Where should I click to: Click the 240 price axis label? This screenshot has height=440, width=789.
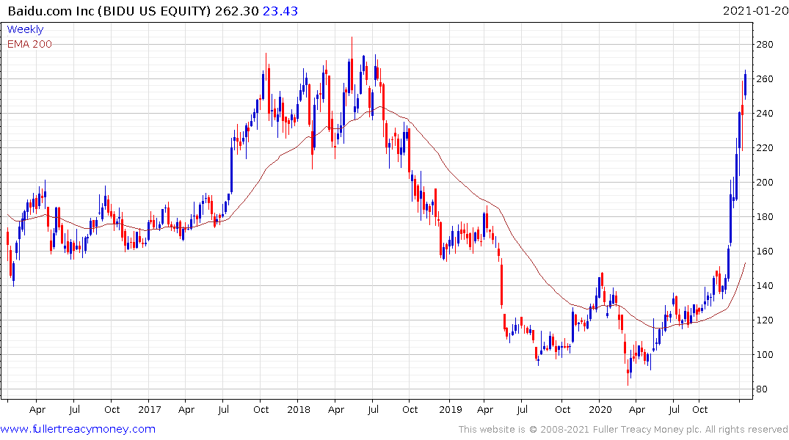pyautogui.click(x=764, y=113)
